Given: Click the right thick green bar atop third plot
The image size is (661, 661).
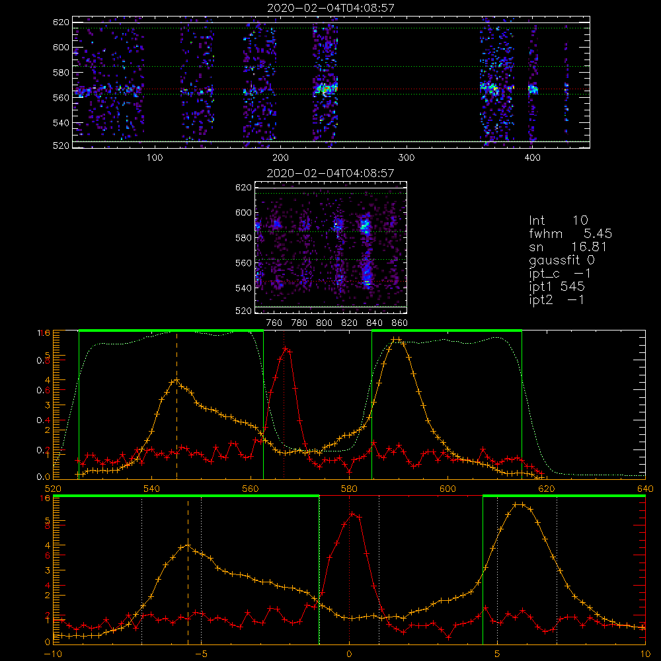Looking at the screenshot, I should pos(447,331).
